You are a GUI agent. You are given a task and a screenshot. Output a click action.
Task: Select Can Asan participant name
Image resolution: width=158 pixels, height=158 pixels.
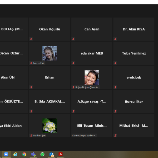[92, 29]
